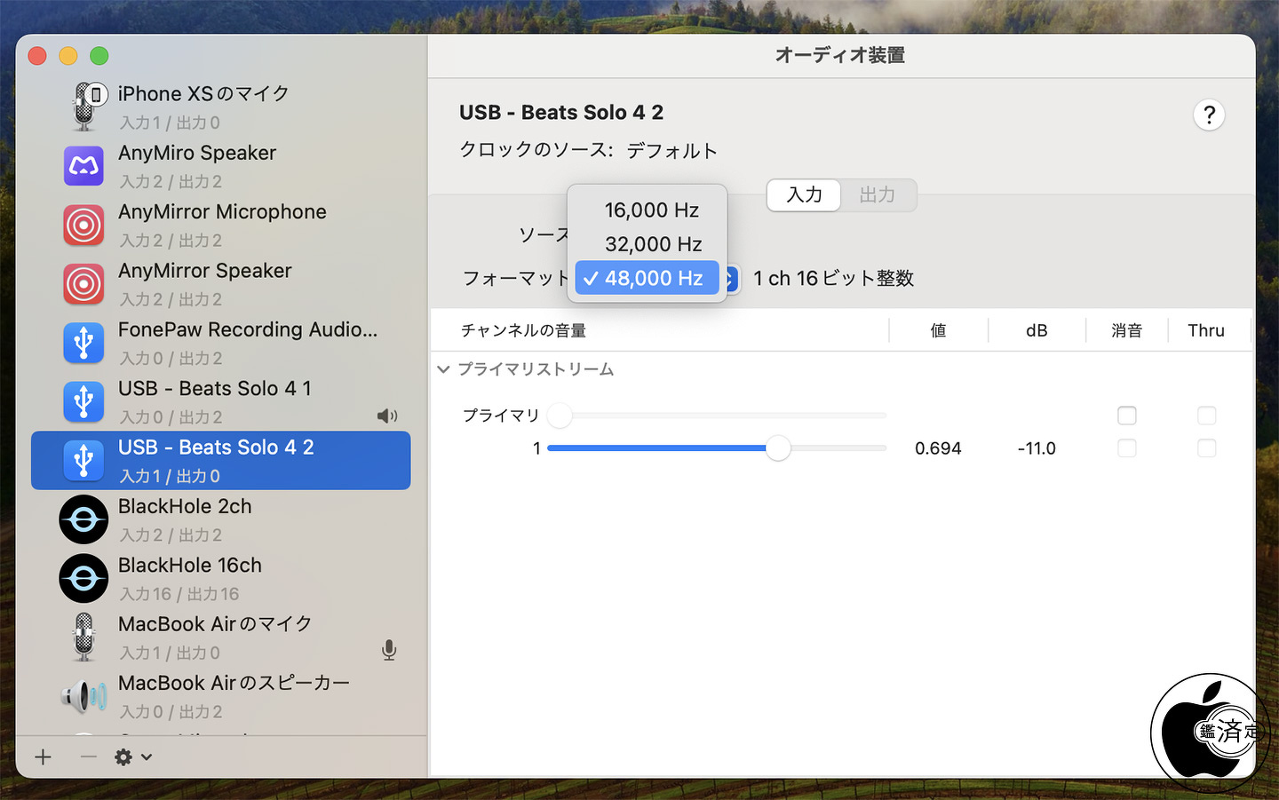Click the AnyMiro Speaker purple icon

pyautogui.click(x=84, y=166)
